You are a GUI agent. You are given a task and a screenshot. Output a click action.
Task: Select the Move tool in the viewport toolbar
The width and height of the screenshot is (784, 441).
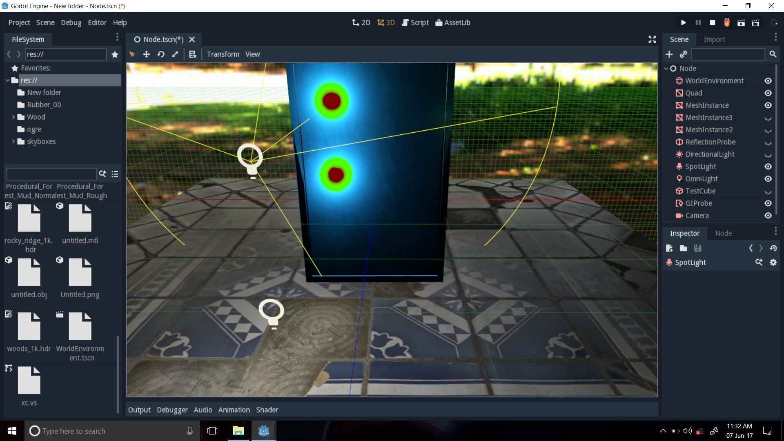tap(146, 54)
